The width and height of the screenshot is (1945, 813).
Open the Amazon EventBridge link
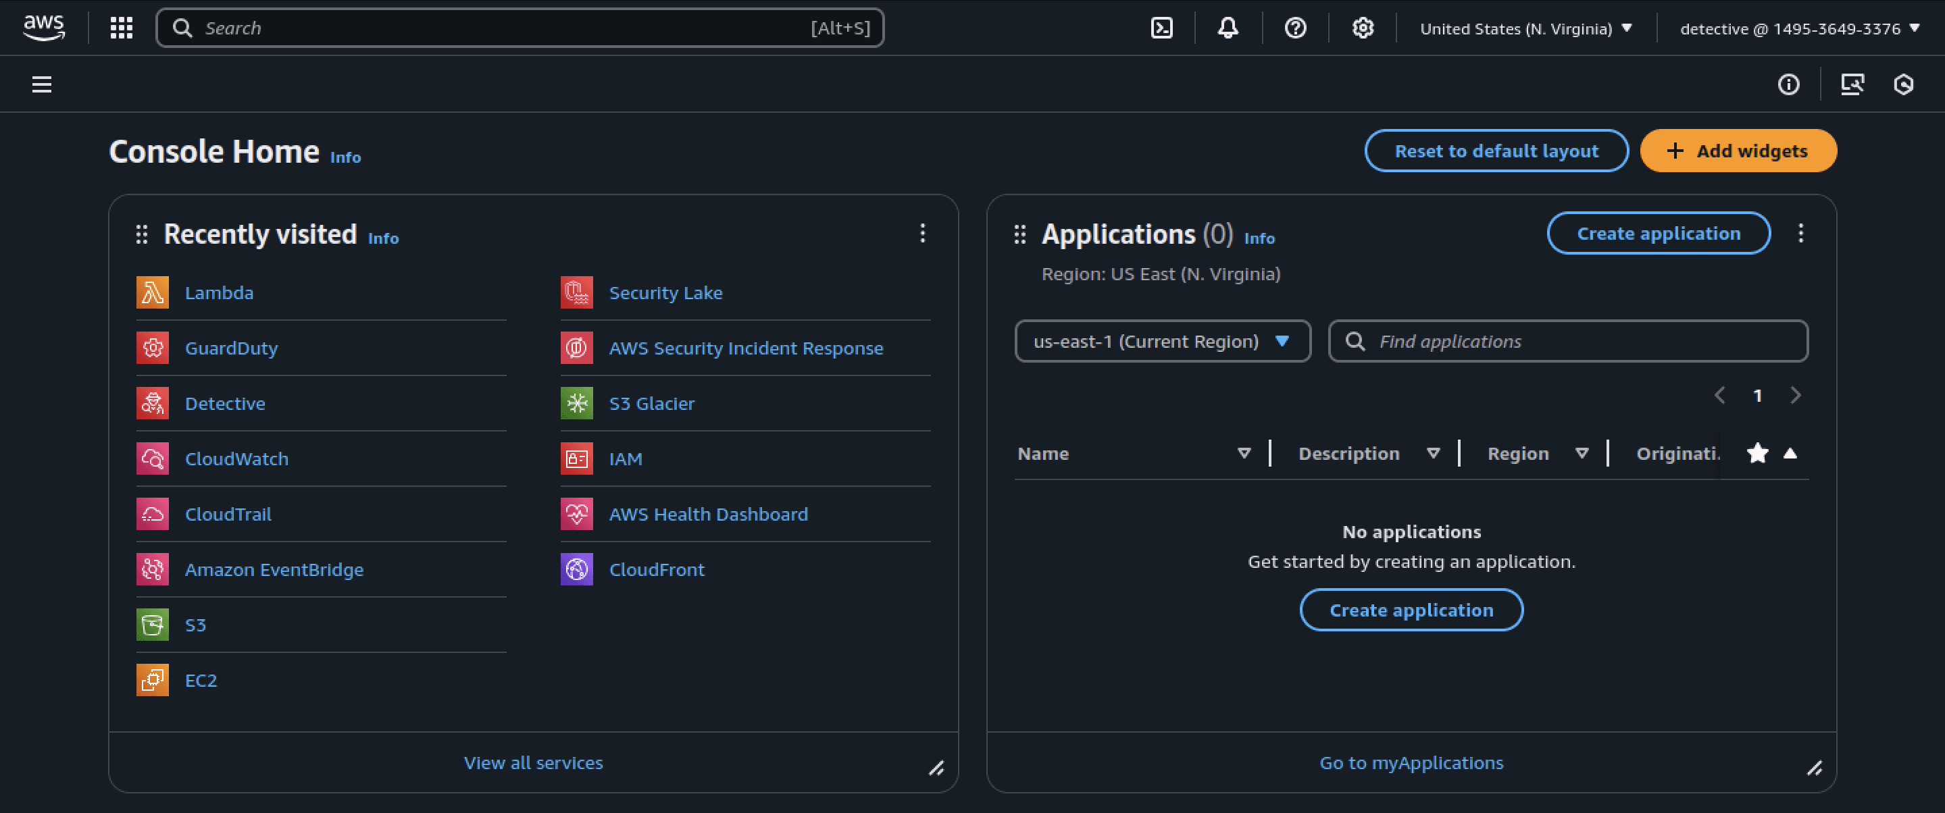[x=274, y=570]
